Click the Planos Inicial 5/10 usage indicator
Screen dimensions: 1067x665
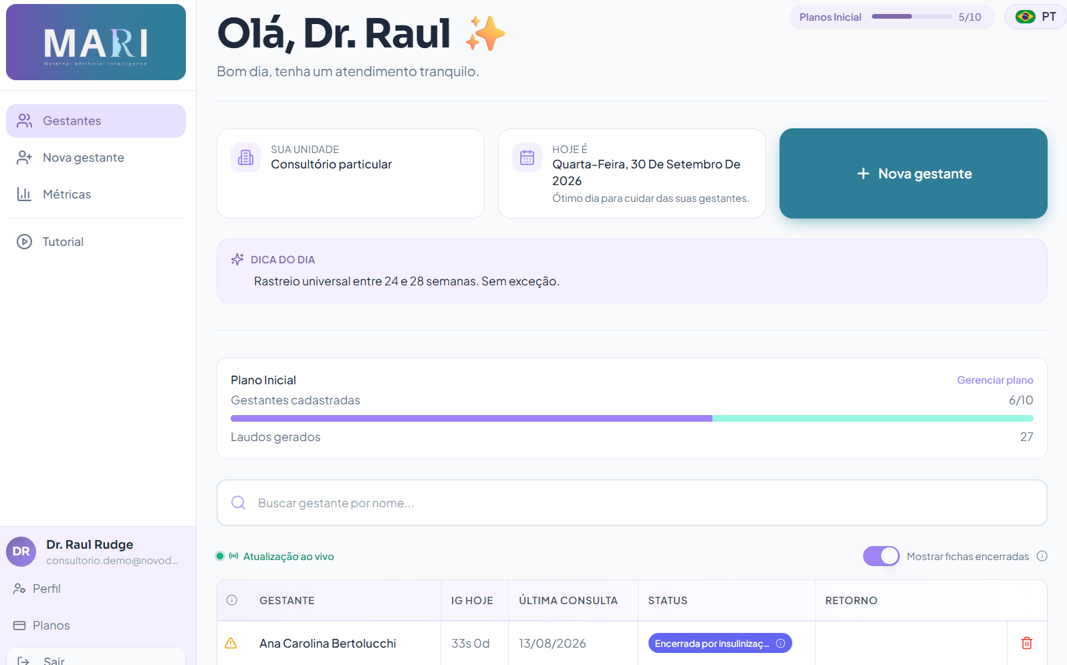tap(892, 17)
